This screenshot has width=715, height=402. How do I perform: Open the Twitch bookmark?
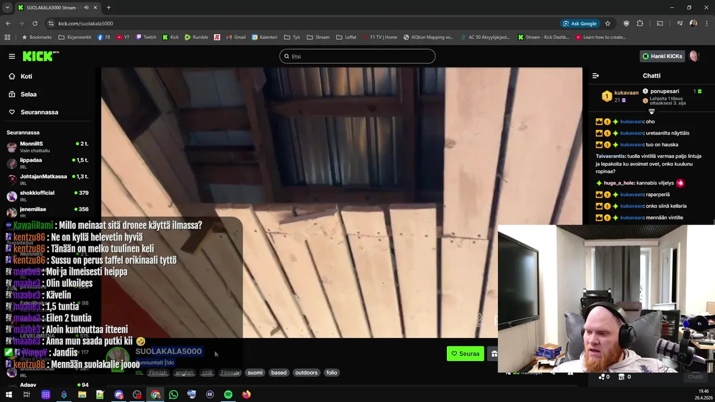146,37
